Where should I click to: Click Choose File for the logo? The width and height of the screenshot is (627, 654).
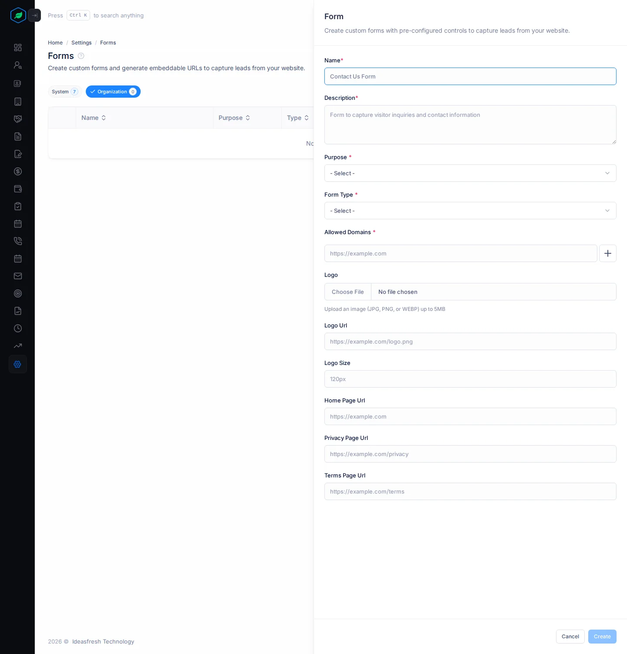pyautogui.click(x=348, y=292)
